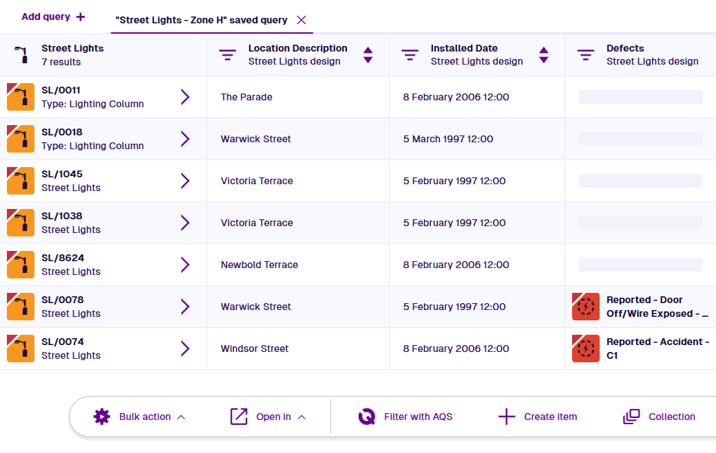Click the filter icon on Defects column
Viewport: 716px width, 453px height.
585,55
